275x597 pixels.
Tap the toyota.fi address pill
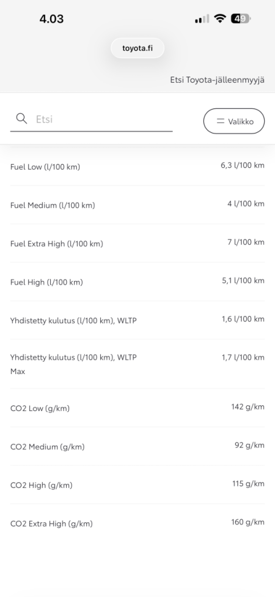pyautogui.click(x=137, y=48)
